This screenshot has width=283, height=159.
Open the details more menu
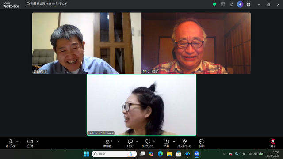[202, 143]
